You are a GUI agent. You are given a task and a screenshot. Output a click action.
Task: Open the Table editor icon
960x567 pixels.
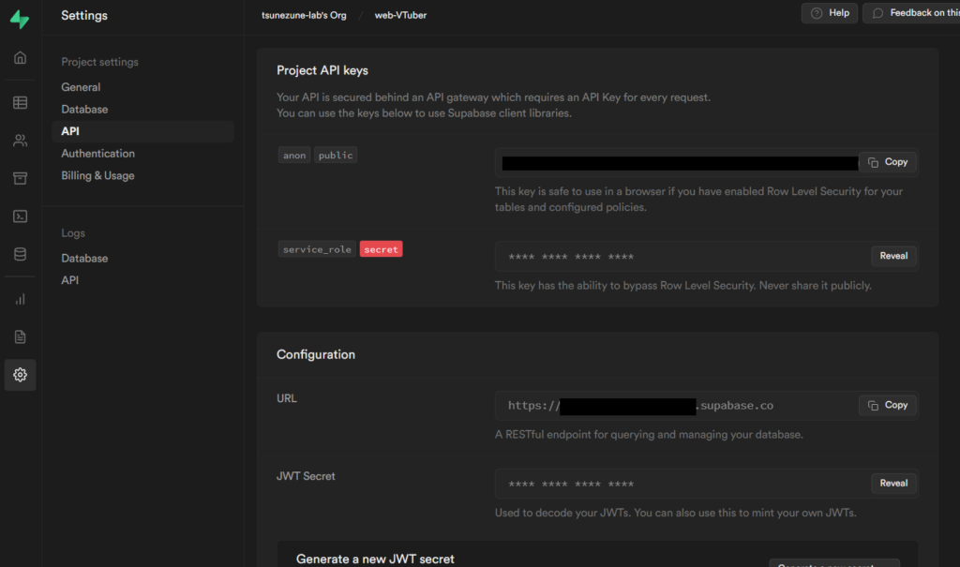[20, 103]
